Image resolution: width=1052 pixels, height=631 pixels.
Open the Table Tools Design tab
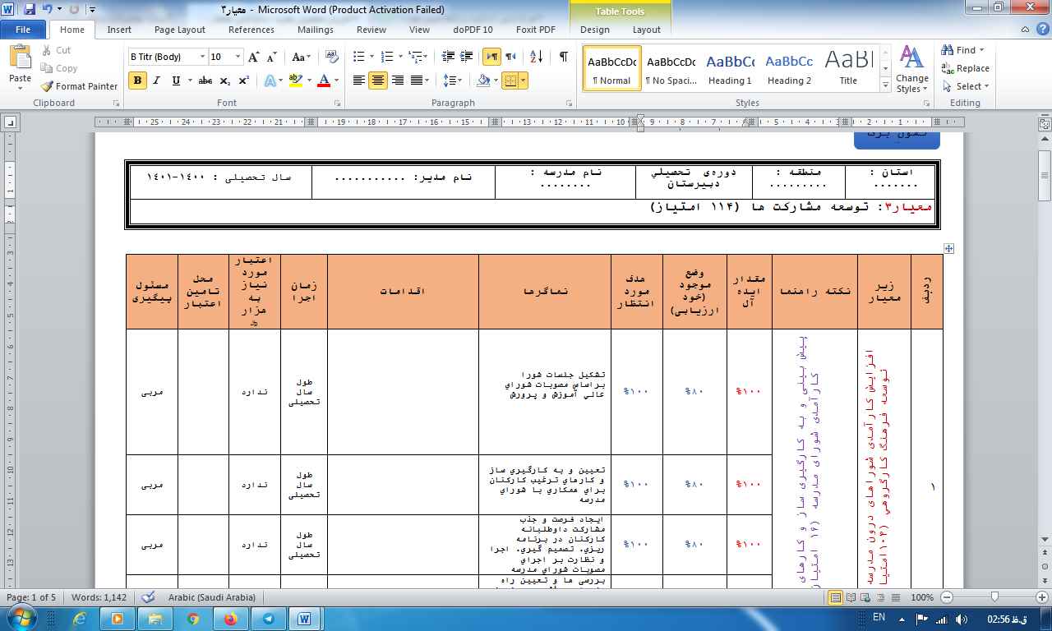(x=594, y=30)
